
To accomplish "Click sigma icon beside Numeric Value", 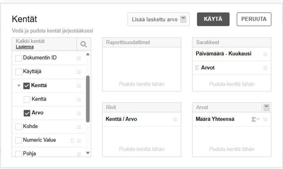I will 72,140.
